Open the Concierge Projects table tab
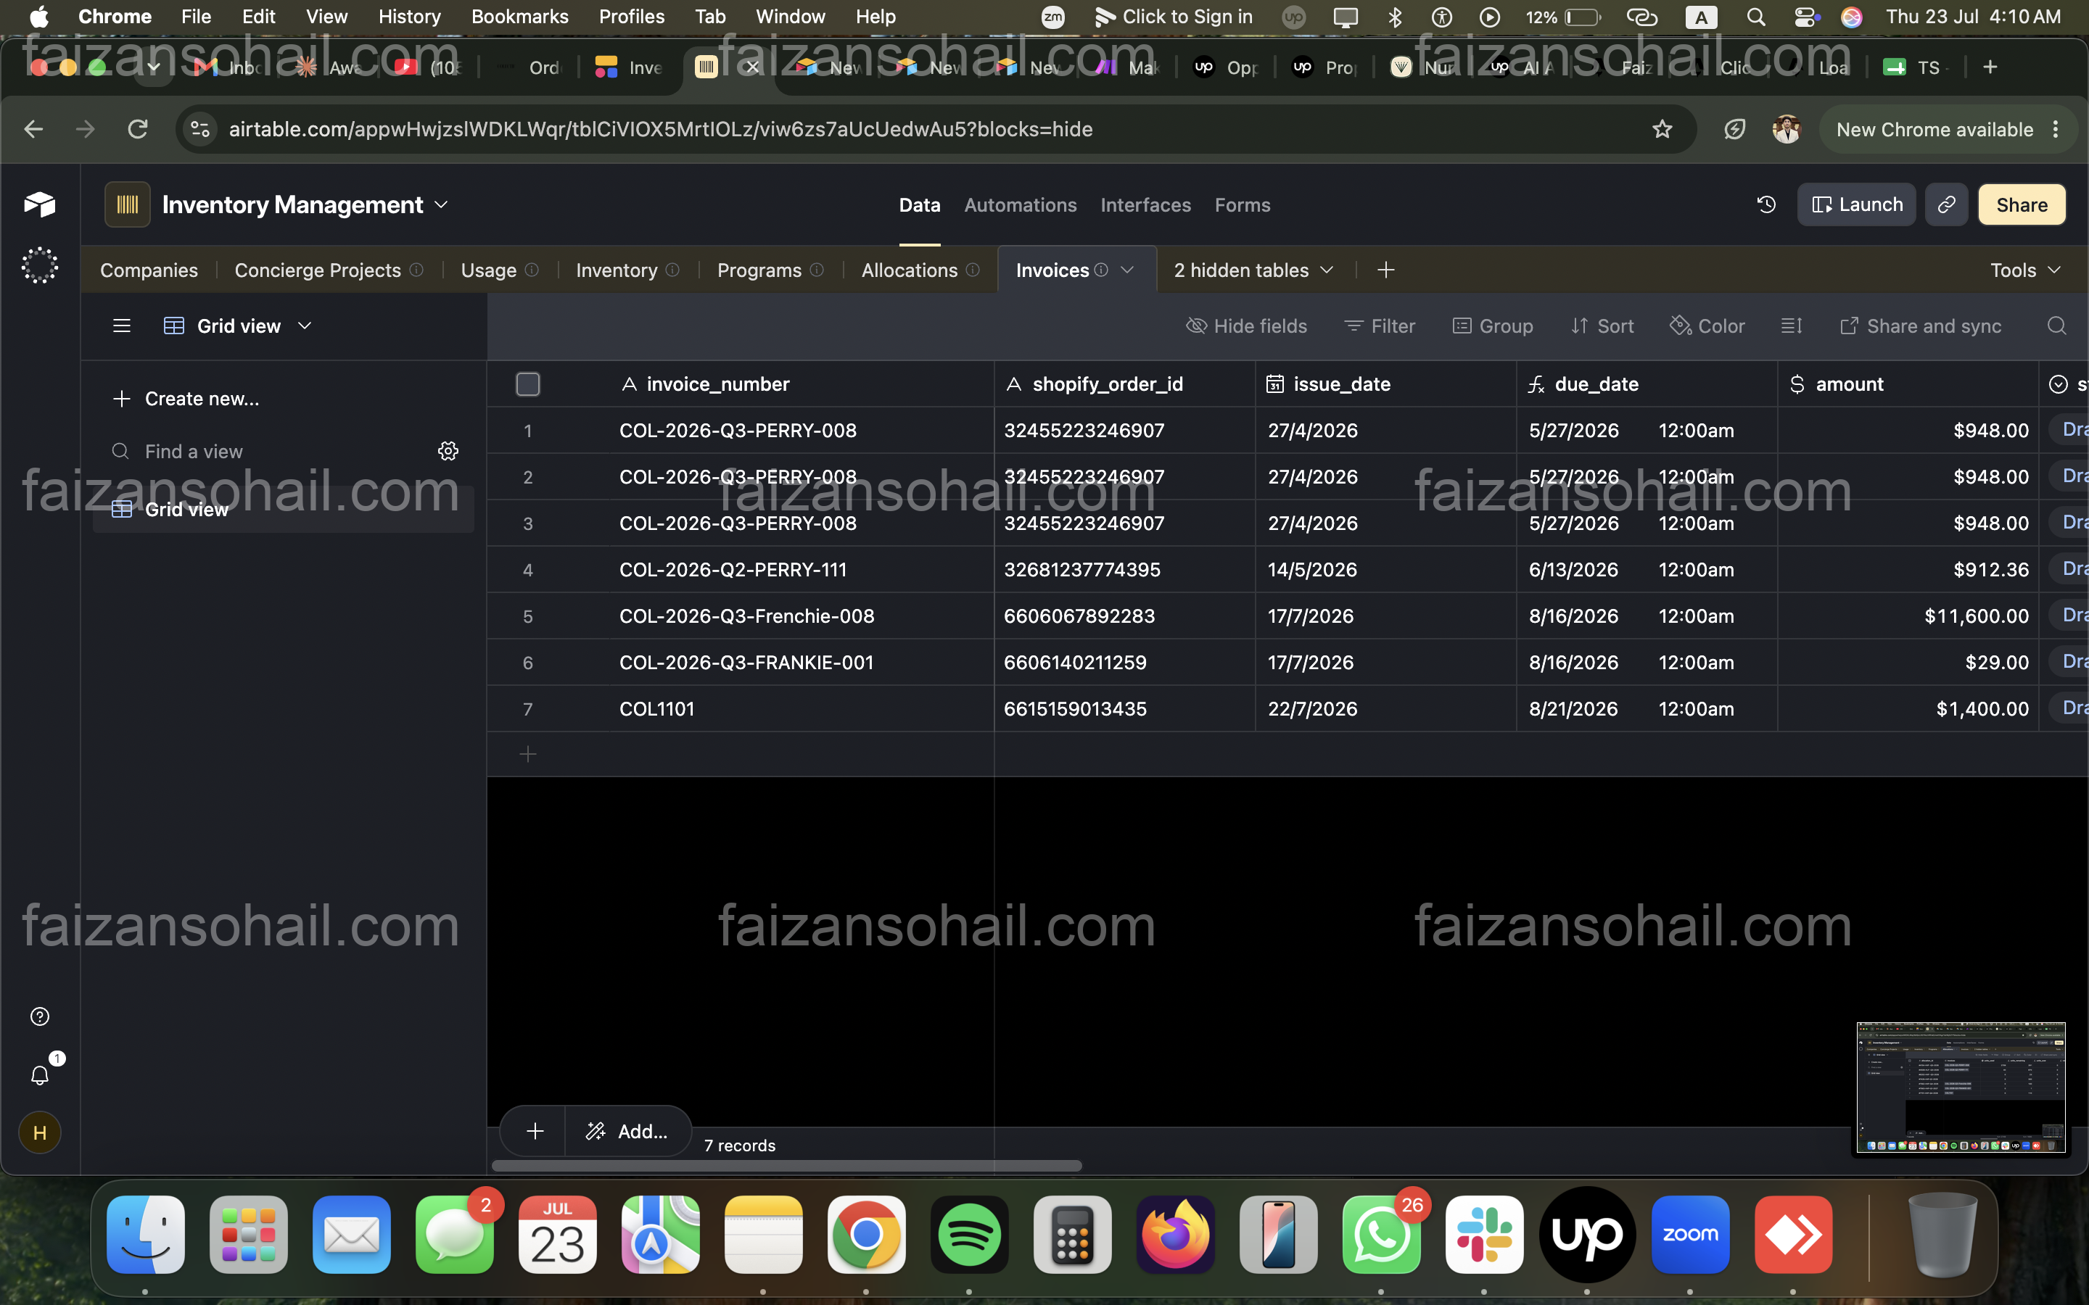The height and width of the screenshot is (1305, 2089). click(328, 270)
